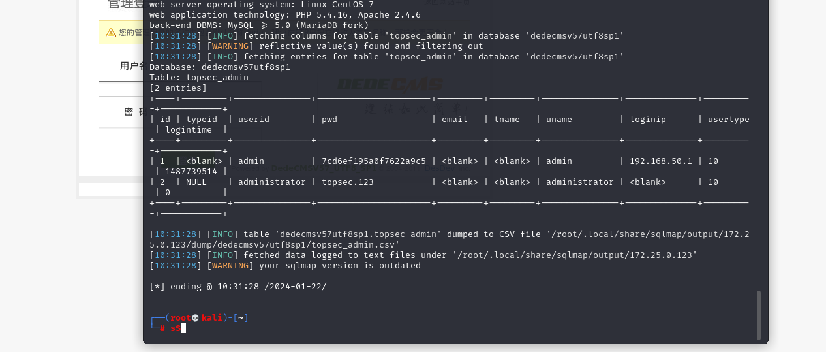Select the hash '7cd6ef195a0f7622a9c5'
The height and width of the screenshot is (352, 826).
click(x=374, y=161)
